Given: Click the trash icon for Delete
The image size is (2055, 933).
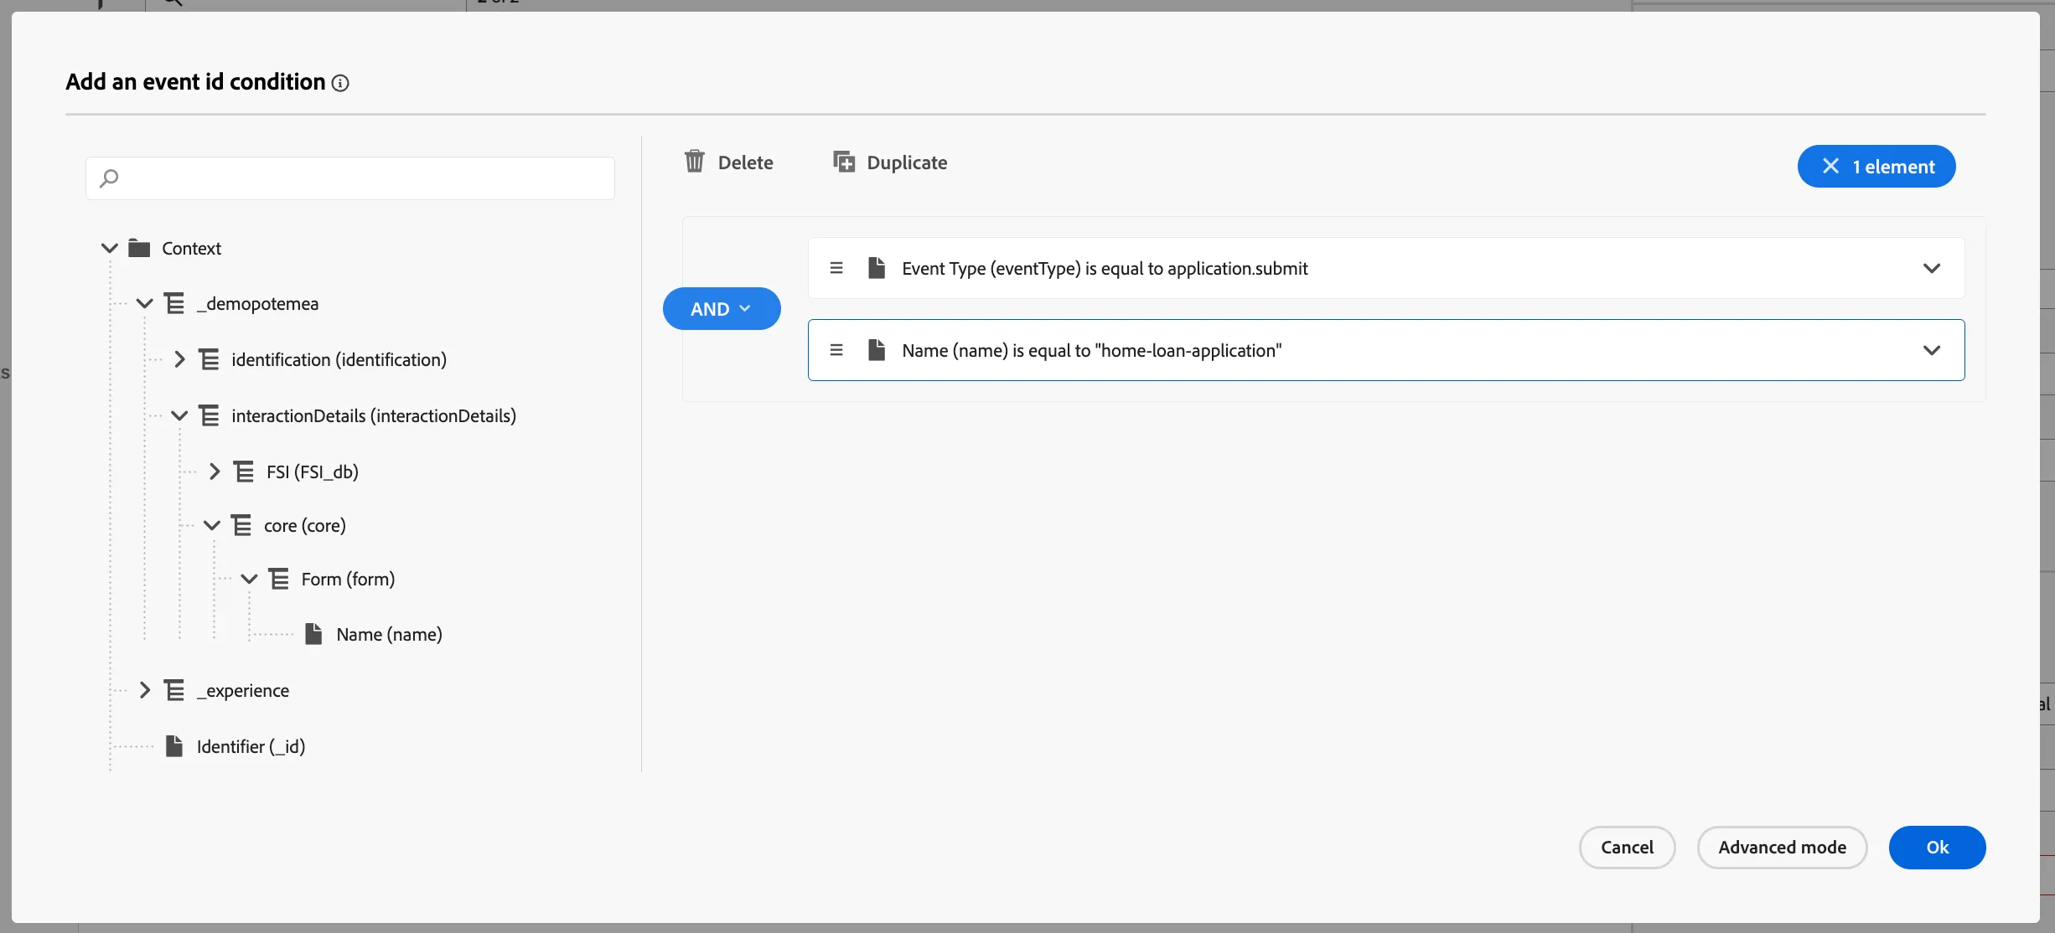Looking at the screenshot, I should click(695, 161).
